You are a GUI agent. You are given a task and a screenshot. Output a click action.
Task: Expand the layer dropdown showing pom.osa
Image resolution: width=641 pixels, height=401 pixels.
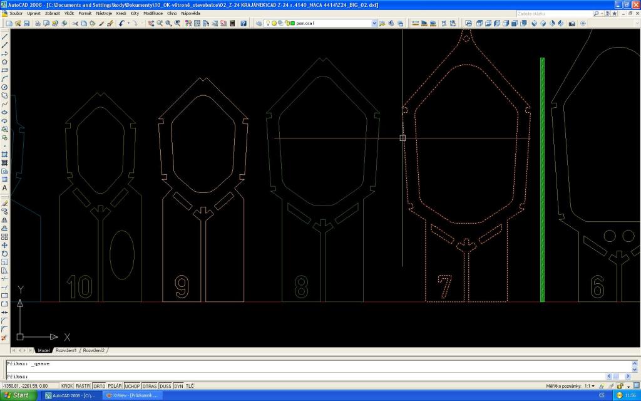click(374, 23)
